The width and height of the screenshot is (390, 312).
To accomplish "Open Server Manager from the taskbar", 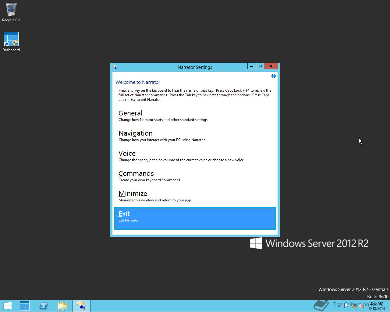I will 24,306.
